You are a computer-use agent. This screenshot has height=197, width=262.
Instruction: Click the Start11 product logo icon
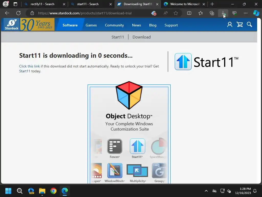(x=183, y=62)
